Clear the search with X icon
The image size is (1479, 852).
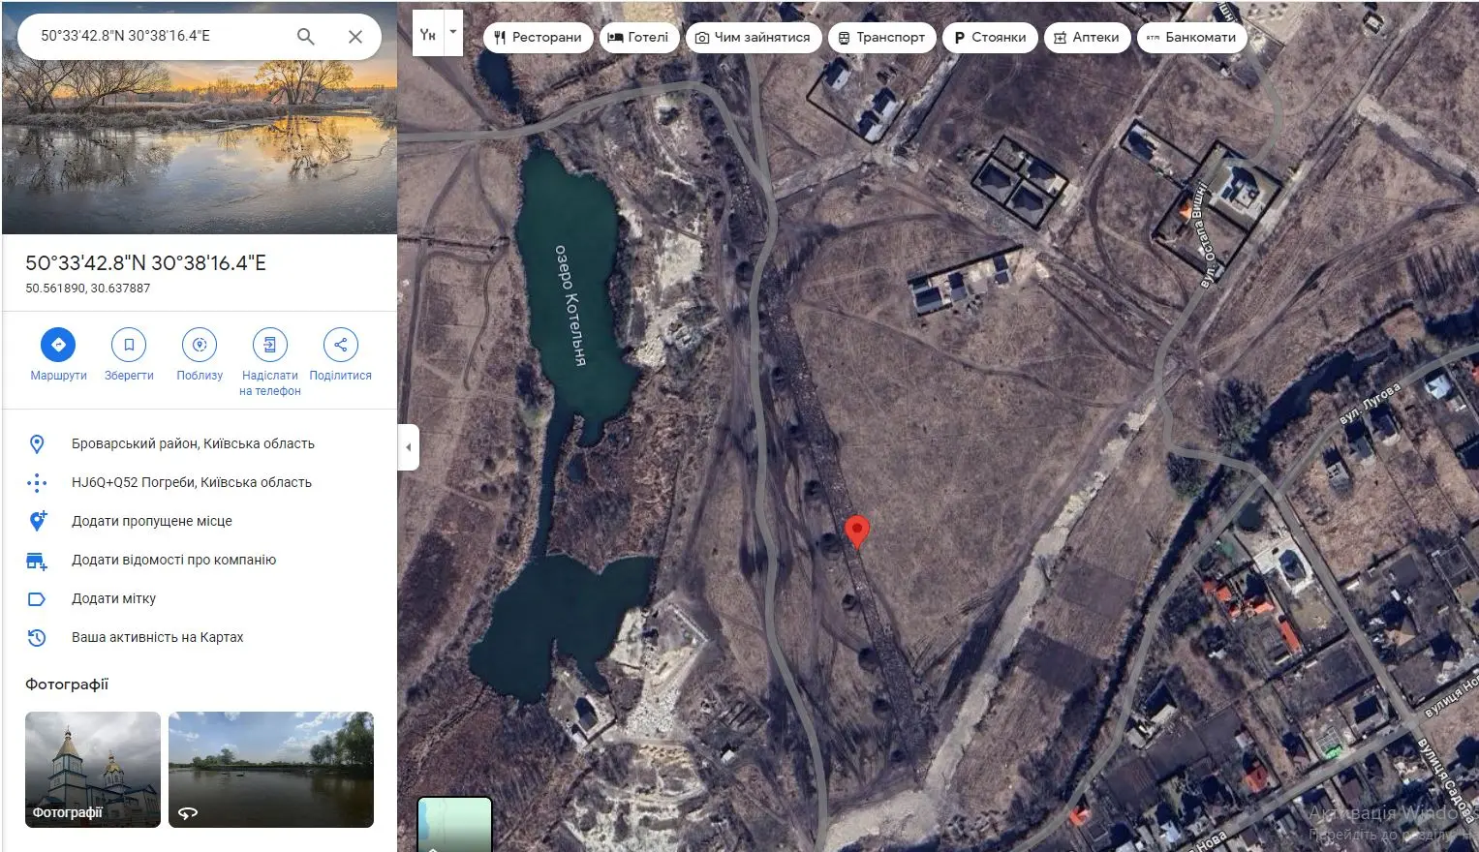[355, 37]
